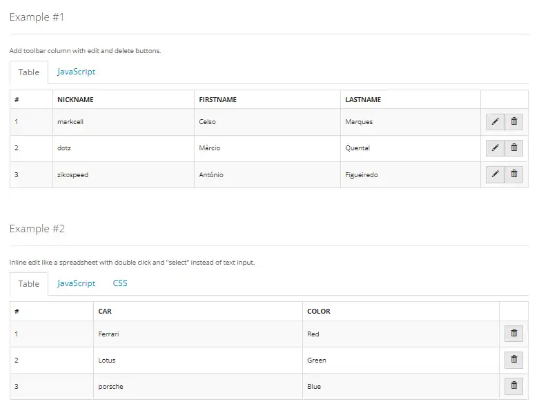Open the JavaScript tab in Example #2

click(x=76, y=283)
